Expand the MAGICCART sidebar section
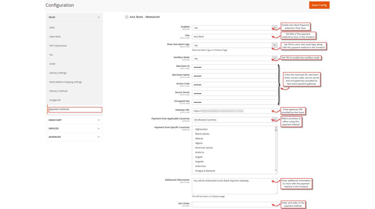The width and height of the screenshot is (375, 209). 74,120
